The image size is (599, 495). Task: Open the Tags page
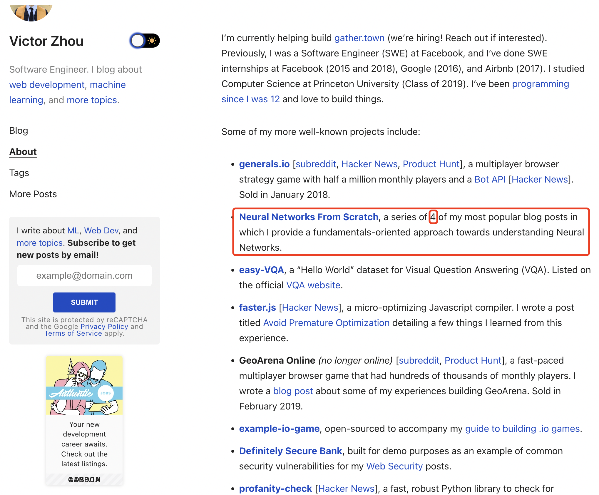pyautogui.click(x=19, y=173)
